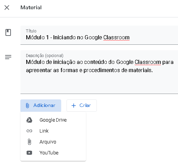Click the chain link icon

pos(29,131)
